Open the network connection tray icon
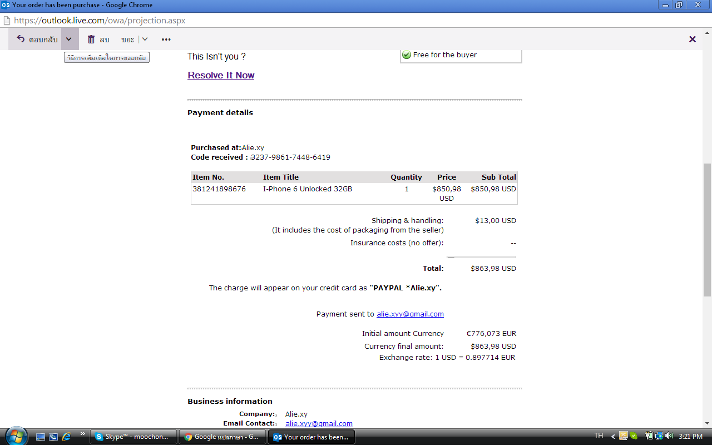 tap(658, 436)
